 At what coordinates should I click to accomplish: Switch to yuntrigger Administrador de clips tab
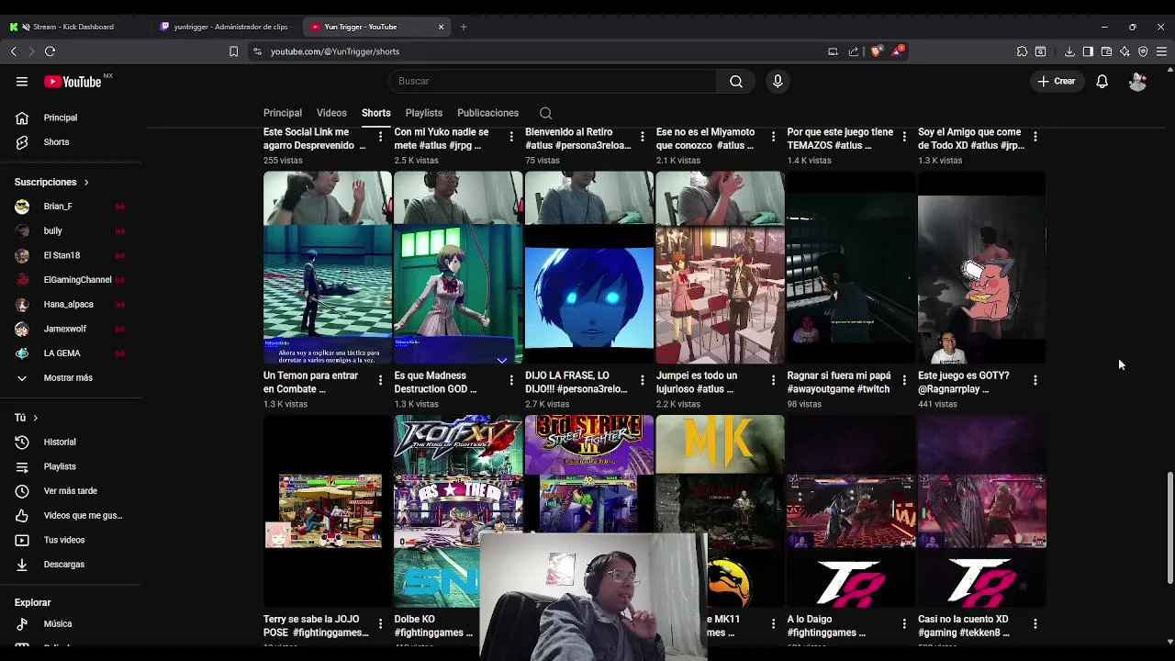(x=225, y=27)
